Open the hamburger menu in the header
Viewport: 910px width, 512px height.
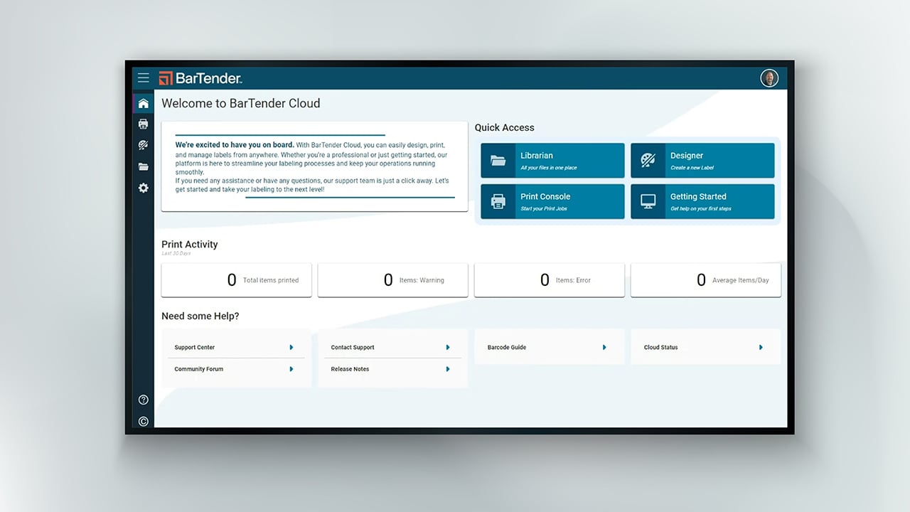(143, 78)
